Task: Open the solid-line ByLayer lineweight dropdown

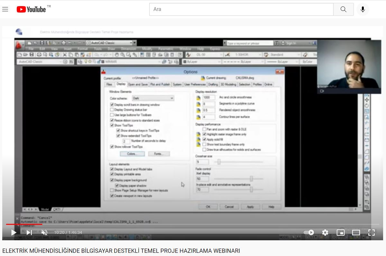Action: coord(297,61)
